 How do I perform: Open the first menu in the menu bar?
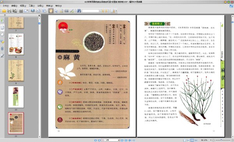click(x=6, y=6)
